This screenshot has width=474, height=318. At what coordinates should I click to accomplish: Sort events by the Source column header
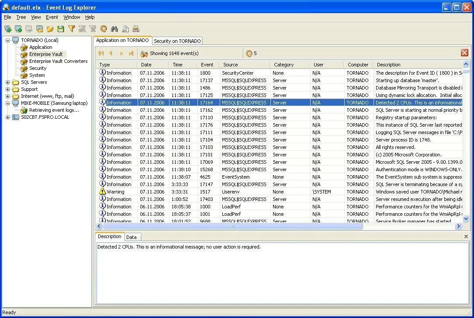coord(245,65)
